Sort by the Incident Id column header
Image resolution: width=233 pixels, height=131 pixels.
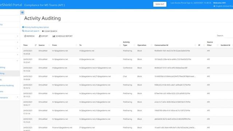pyautogui.click(x=225, y=45)
